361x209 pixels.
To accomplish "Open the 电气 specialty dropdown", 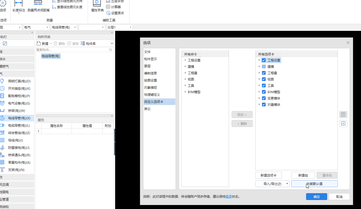I will pyautogui.click(x=36, y=27).
